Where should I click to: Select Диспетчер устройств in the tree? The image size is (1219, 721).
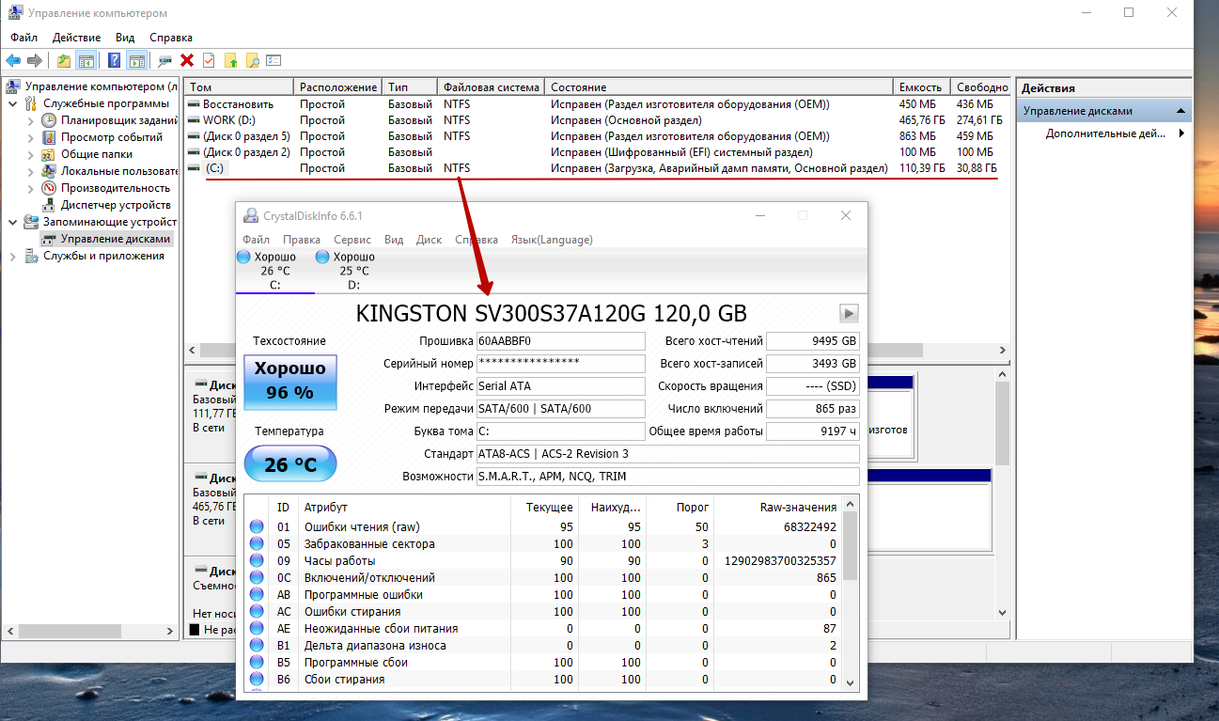click(116, 205)
